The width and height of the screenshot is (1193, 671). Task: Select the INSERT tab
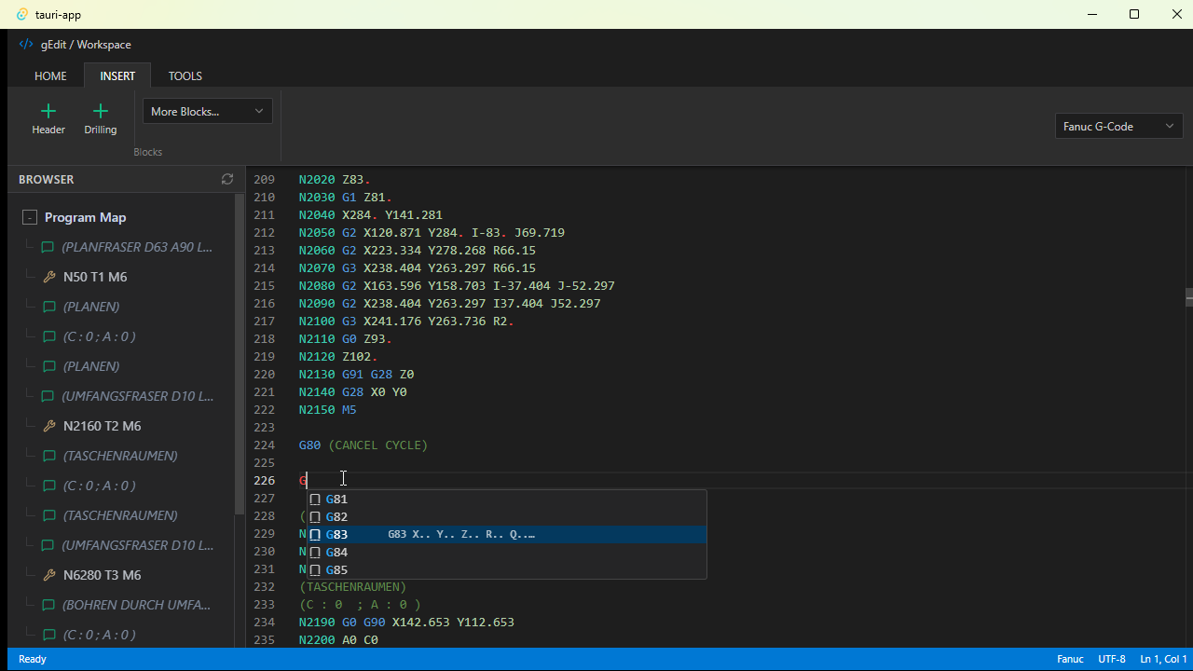coord(117,75)
